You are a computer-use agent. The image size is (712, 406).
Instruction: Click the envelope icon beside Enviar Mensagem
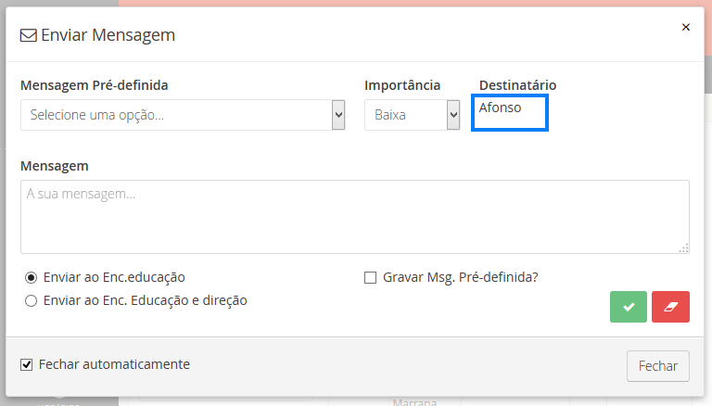pyautogui.click(x=29, y=35)
